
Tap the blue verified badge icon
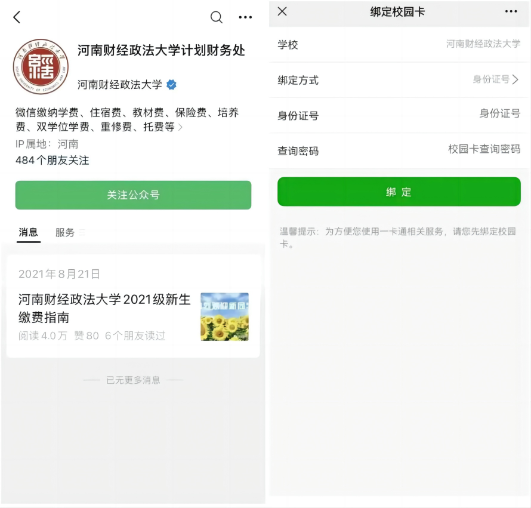point(171,85)
